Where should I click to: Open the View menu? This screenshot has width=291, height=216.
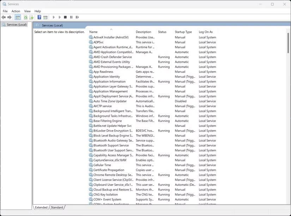[x=27, y=11]
